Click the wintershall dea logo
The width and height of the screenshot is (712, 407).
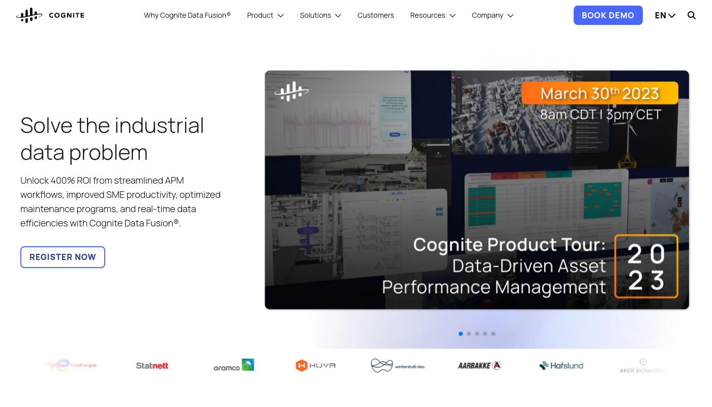398,365
